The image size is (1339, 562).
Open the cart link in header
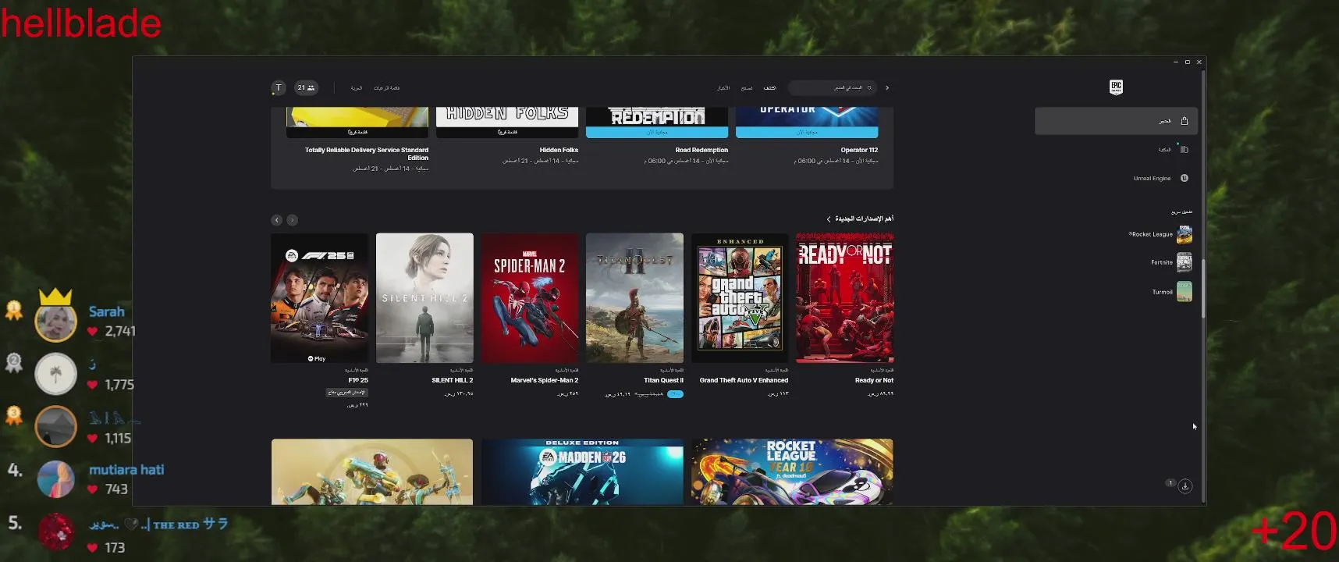pos(357,88)
